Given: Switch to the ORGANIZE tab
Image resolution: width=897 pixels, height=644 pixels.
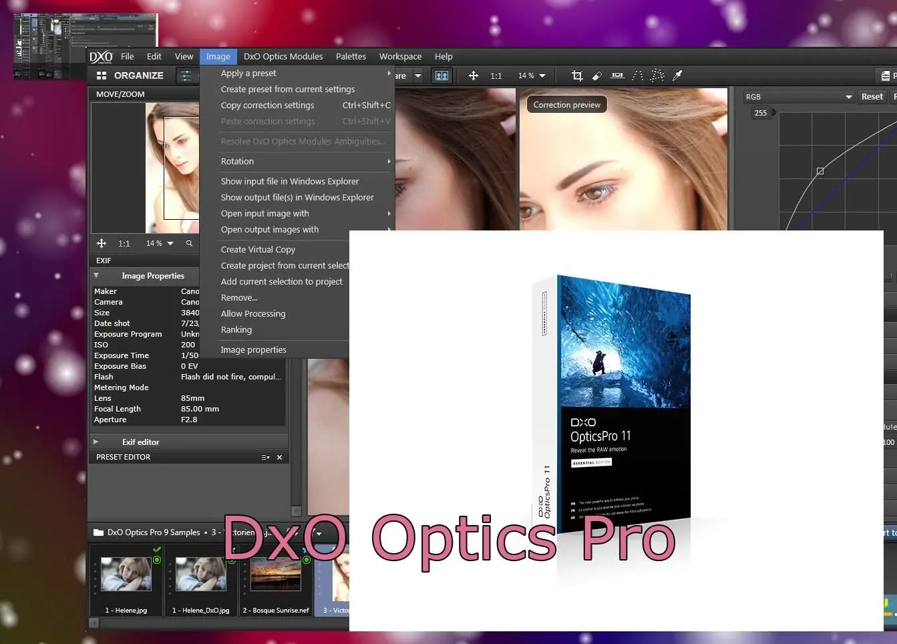Looking at the screenshot, I should 130,75.
